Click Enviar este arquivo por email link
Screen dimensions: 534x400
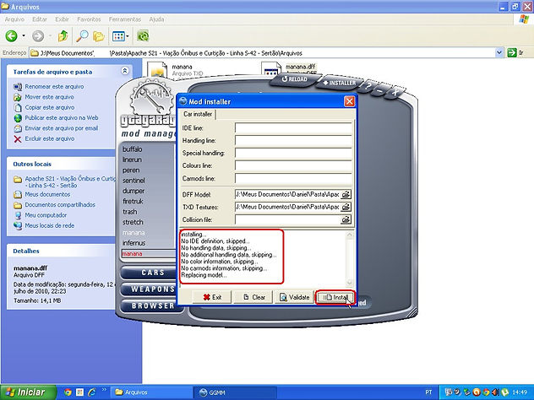point(62,128)
